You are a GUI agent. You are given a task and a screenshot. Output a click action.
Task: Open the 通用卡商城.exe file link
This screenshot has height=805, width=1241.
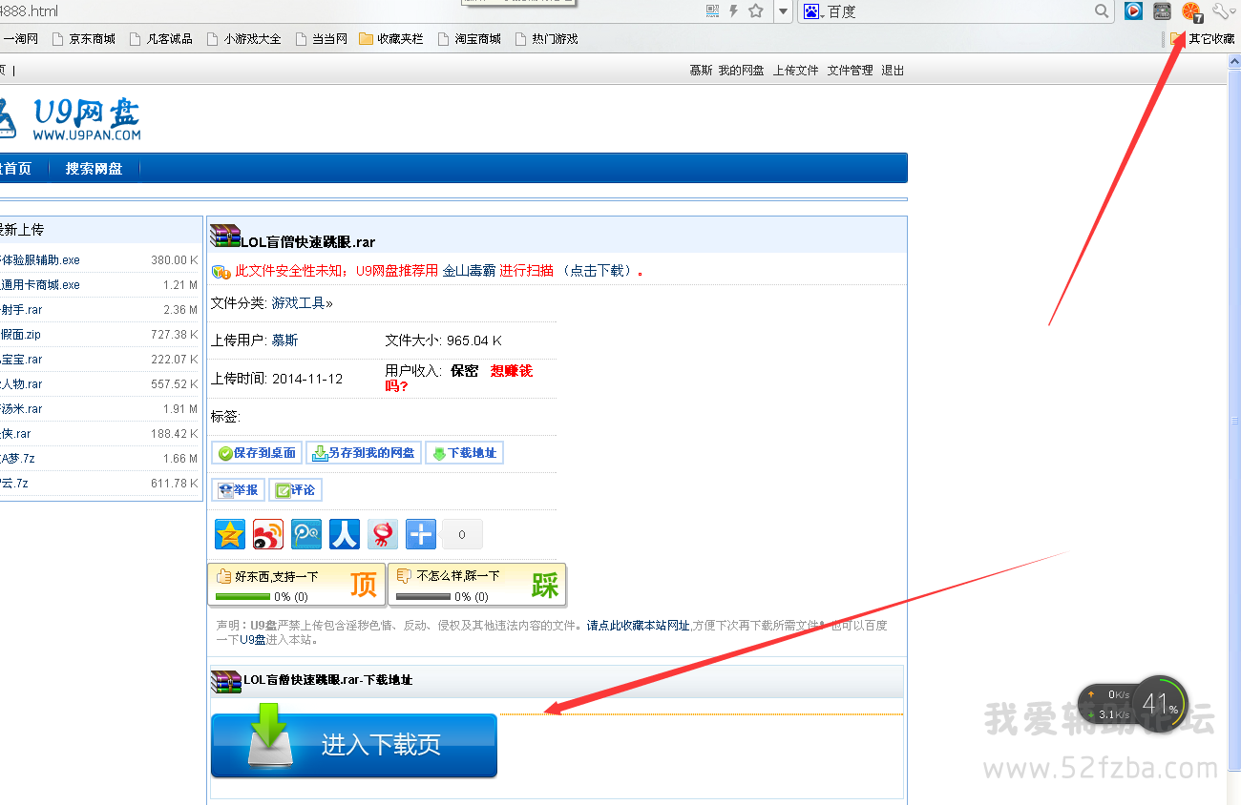pos(40,284)
